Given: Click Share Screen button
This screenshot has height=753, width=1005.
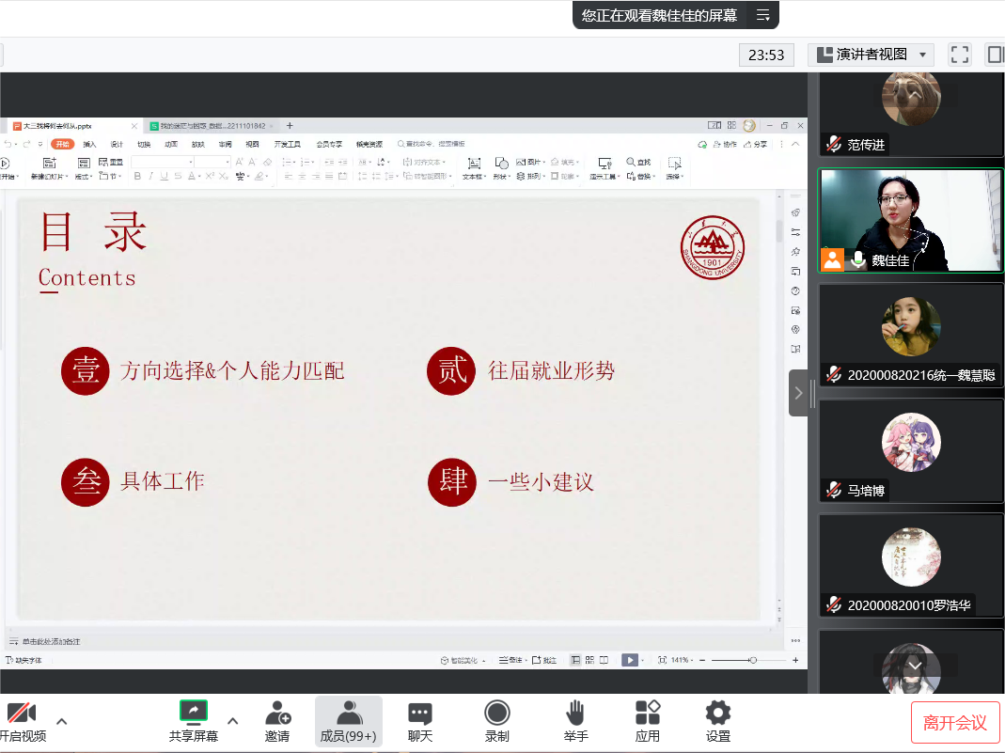Looking at the screenshot, I should pos(194,721).
